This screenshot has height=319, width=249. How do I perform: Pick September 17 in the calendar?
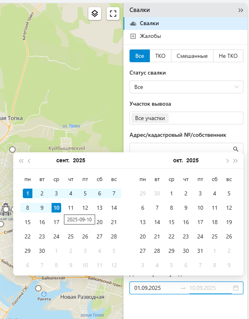pos(56,222)
